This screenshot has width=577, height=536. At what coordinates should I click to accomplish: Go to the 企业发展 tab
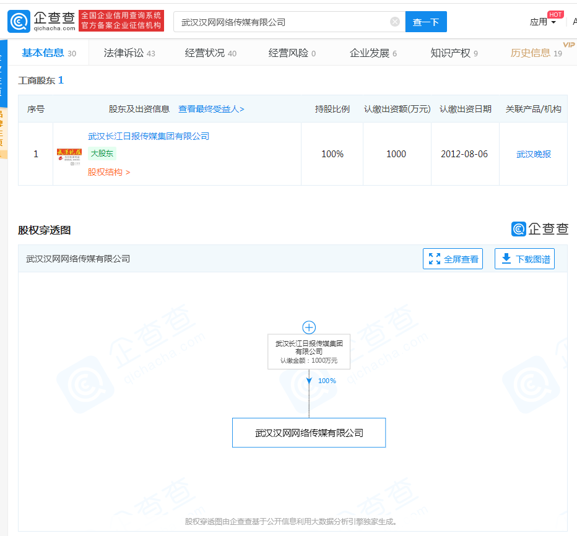click(373, 53)
